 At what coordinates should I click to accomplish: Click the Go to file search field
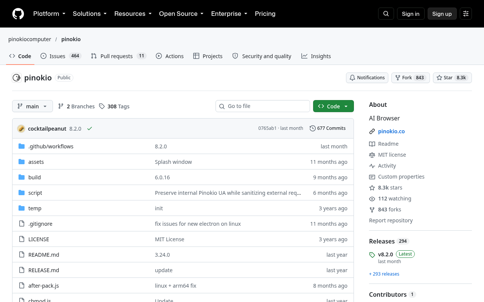[x=263, y=106]
